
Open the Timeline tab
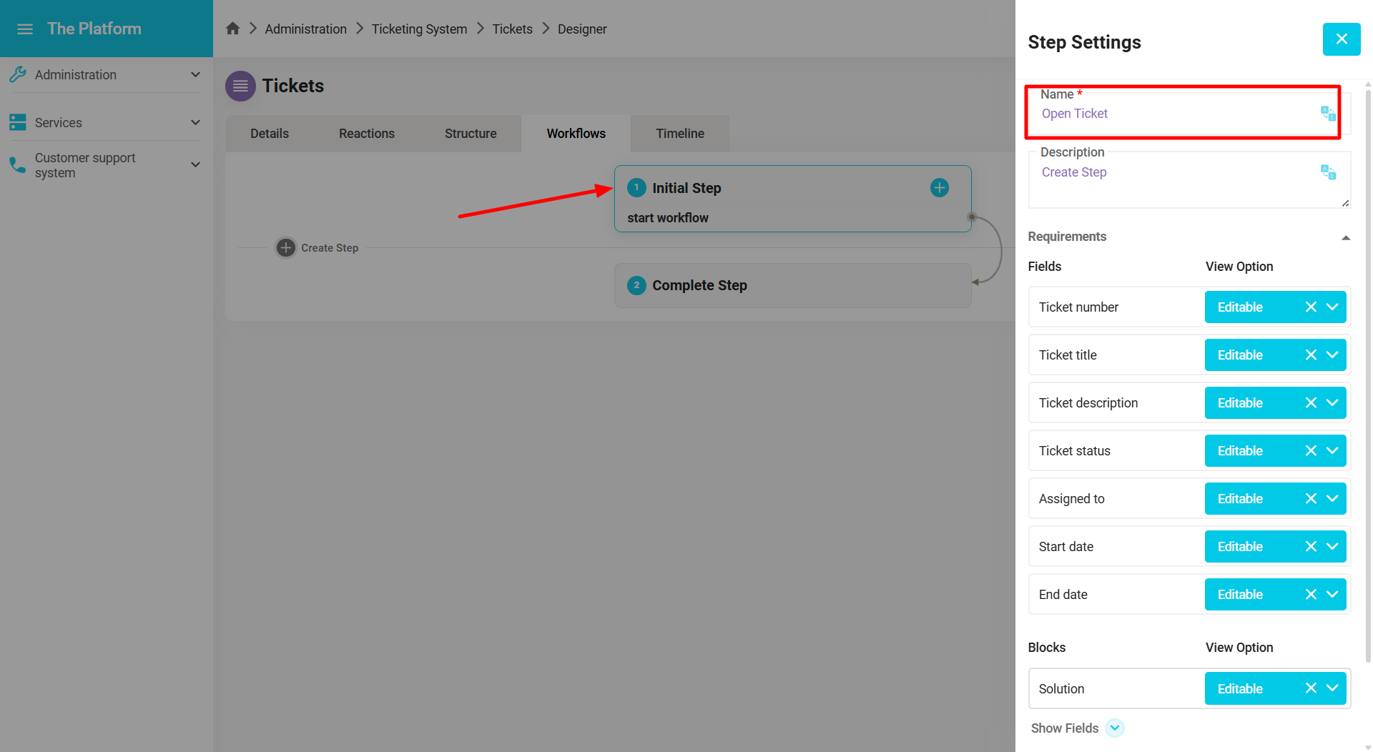[679, 134]
